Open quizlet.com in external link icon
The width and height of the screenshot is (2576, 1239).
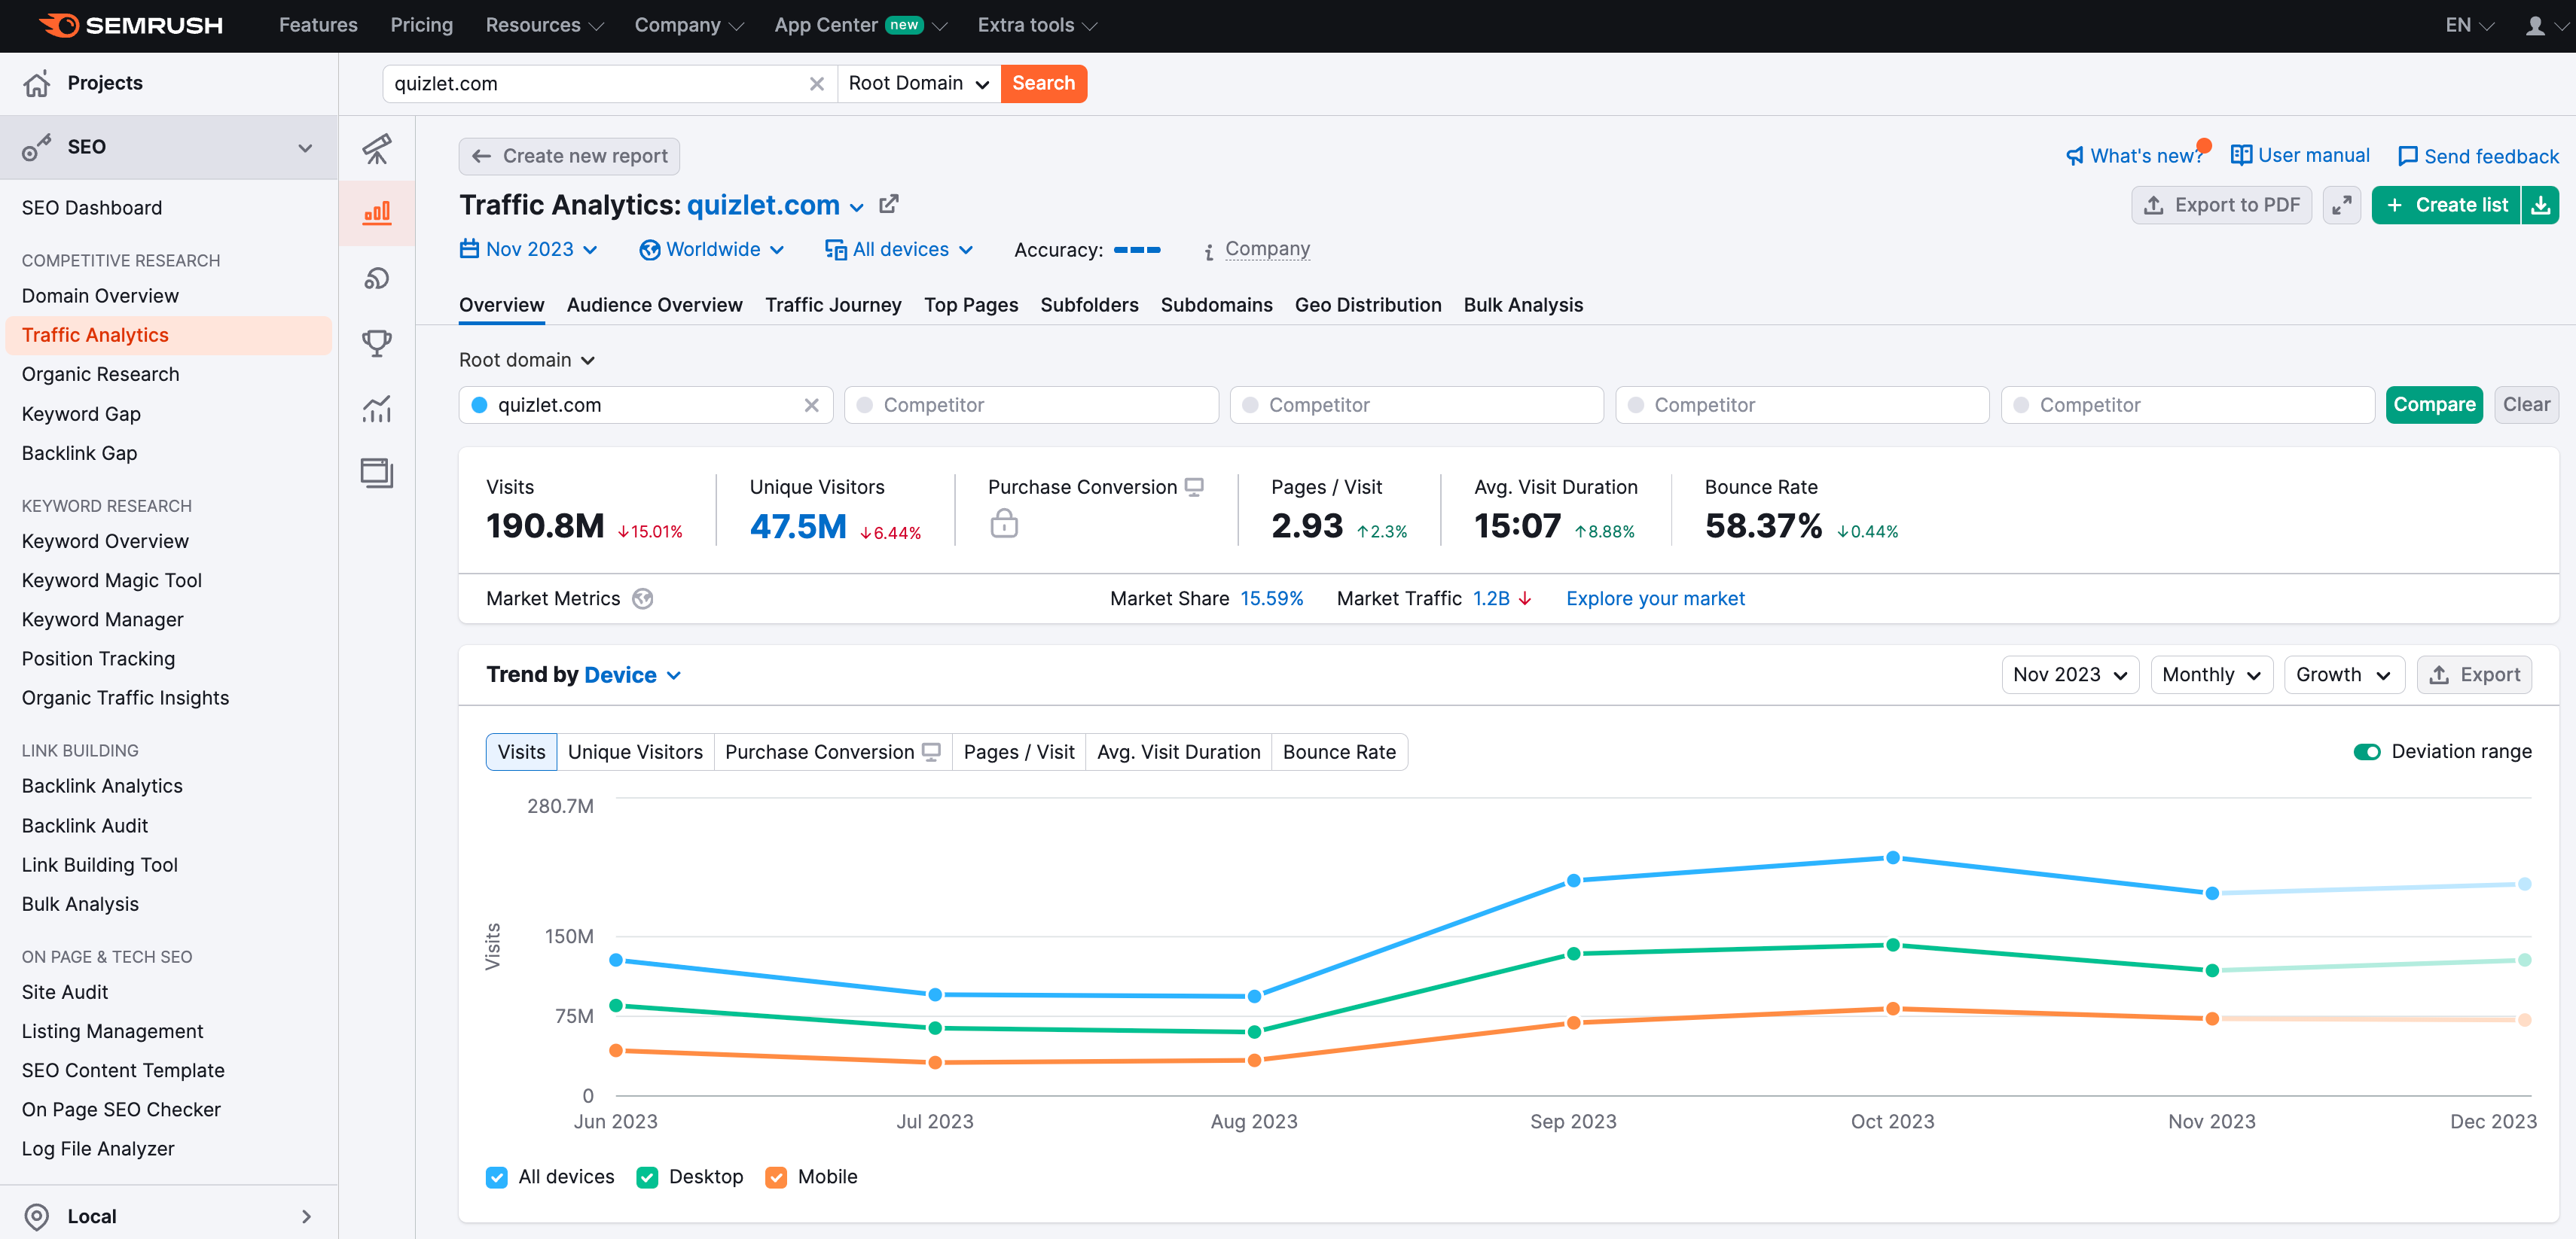[x=888, y=205]
